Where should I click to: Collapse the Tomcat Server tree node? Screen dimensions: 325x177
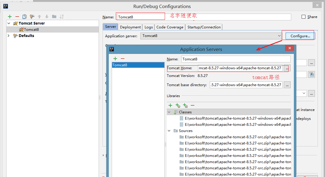[9, 23]
